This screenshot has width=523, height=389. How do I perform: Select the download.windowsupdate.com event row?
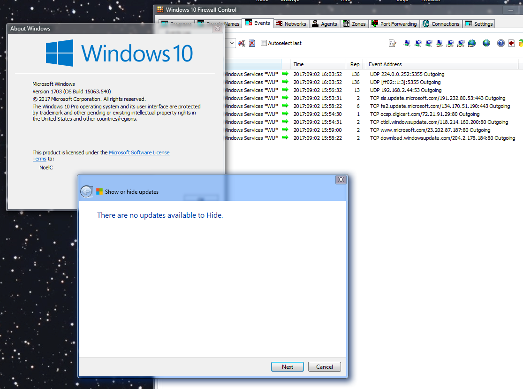[372, 138]
